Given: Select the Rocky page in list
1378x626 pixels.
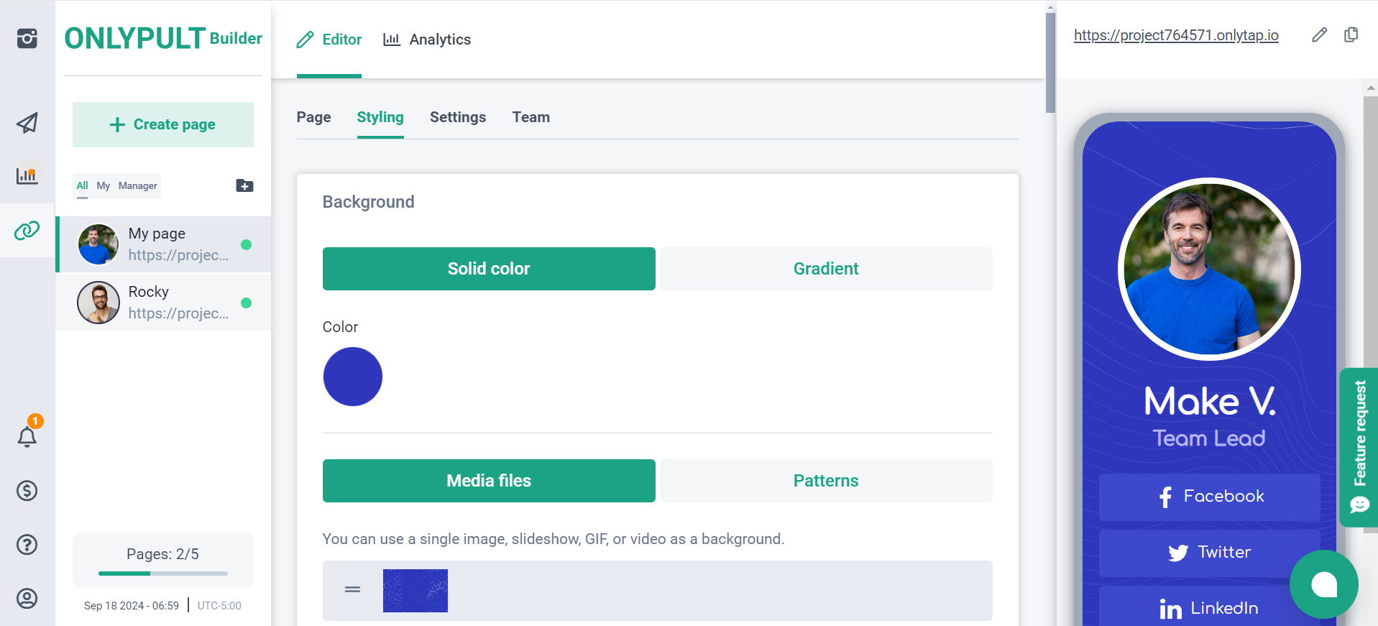Looking at the screenshot, I should [164, 303].
